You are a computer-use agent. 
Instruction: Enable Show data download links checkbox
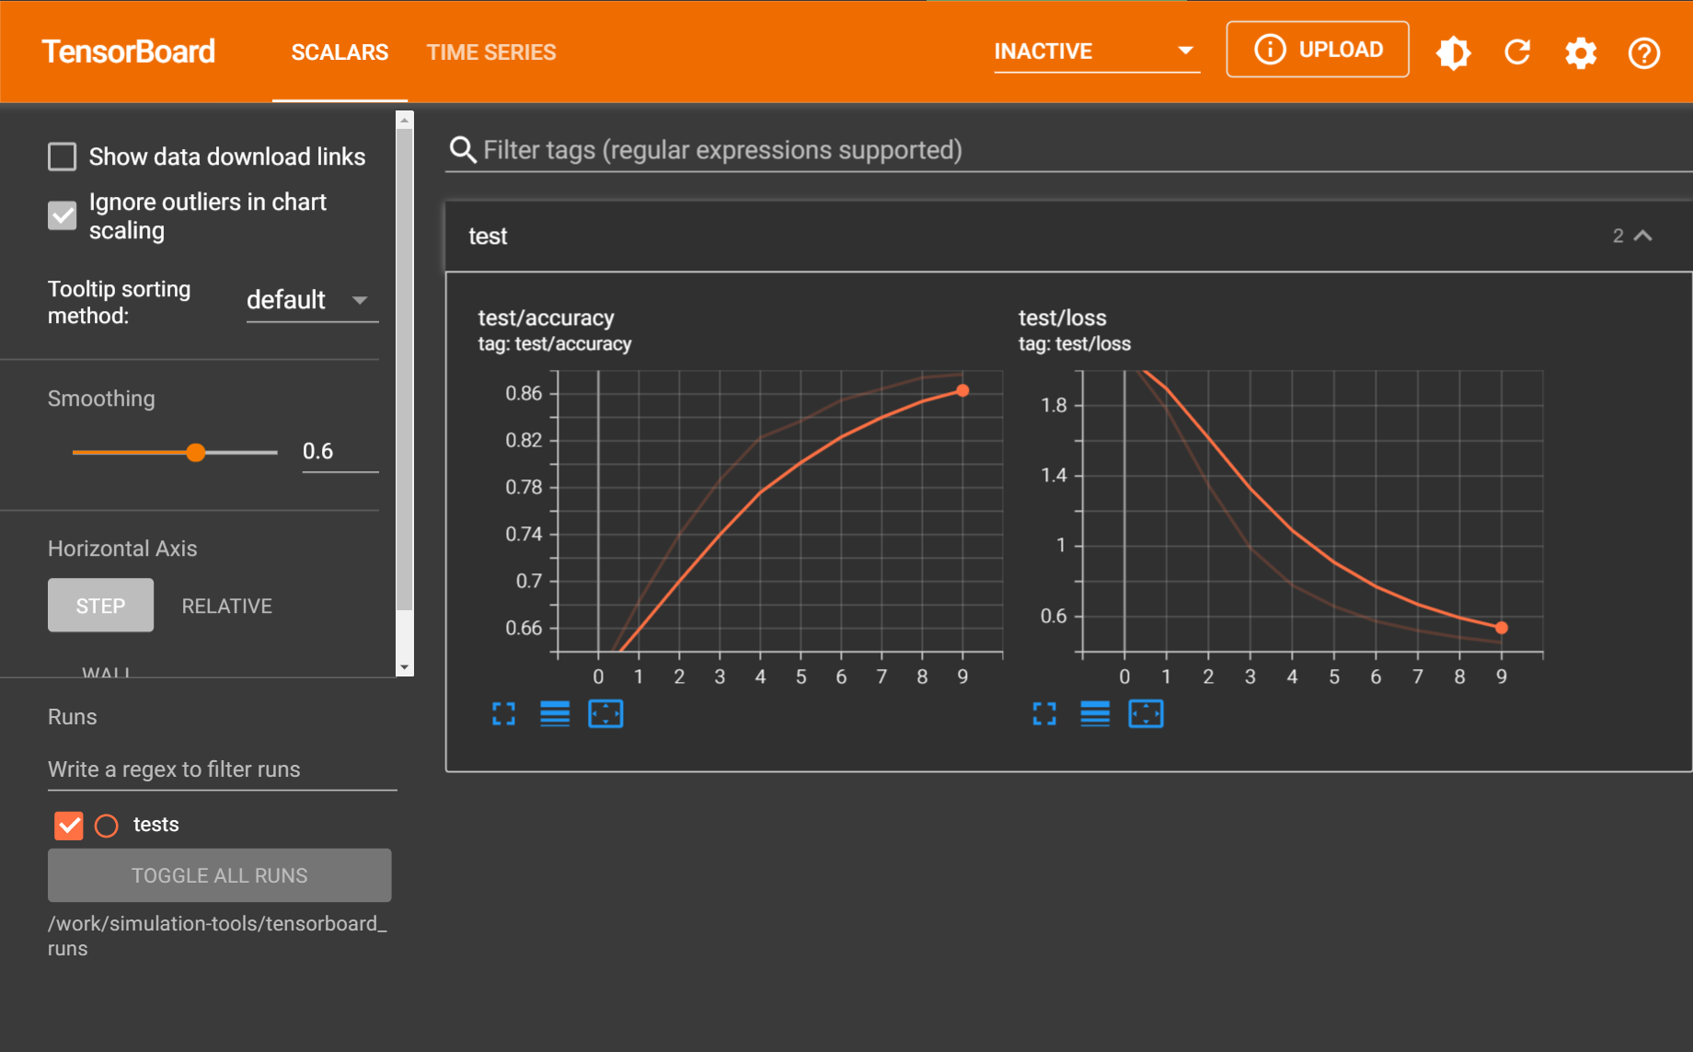pos(63,156)
